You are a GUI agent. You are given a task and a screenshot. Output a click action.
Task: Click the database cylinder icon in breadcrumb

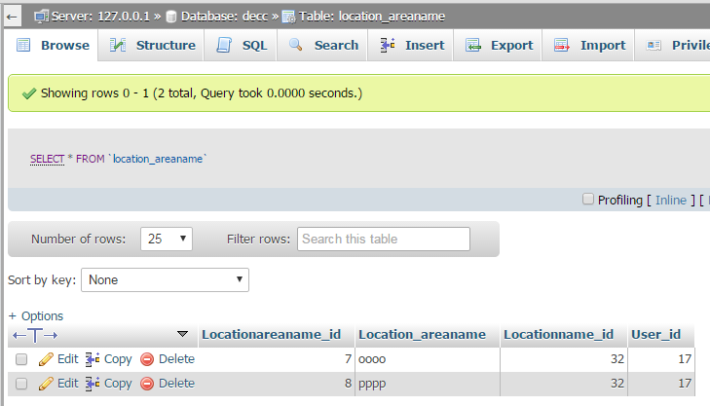[171, 17]
